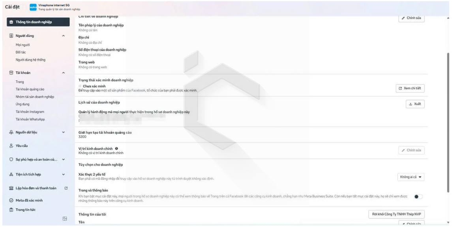Open Tài khoản WhatsApp menu item
This screenshot has height=227, width=452.
click(x=30, y=119)
